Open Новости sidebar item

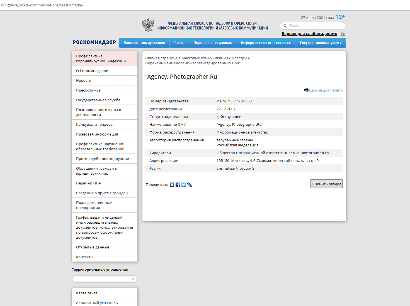105,80
